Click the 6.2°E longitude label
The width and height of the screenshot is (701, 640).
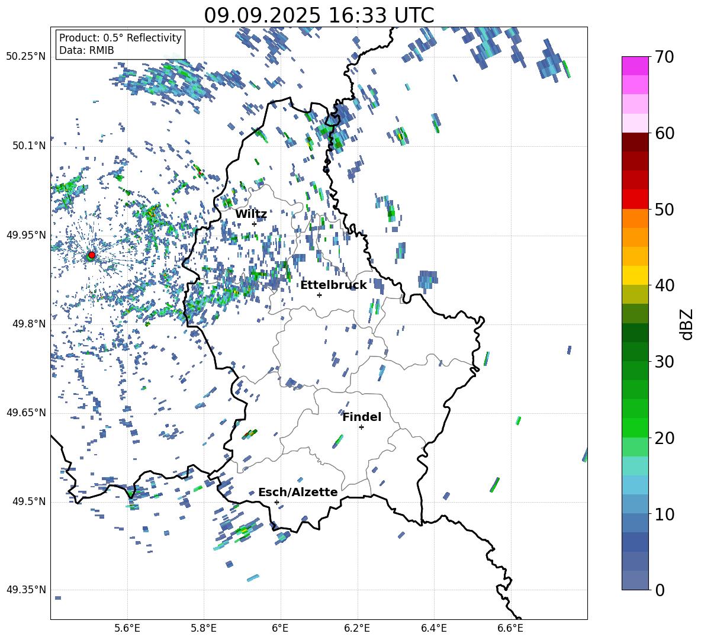click(x=357, y=628)
